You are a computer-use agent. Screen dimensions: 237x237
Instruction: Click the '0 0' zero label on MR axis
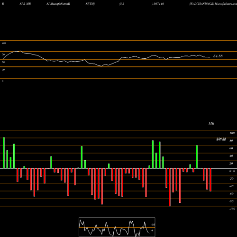[x=232, y=171]
